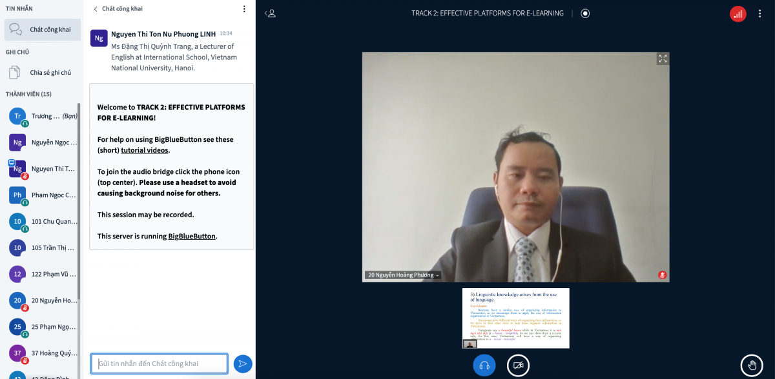Toggle the users list panel icon
Image resolution: width=775 pixels, height=379 pixels.
271,13
